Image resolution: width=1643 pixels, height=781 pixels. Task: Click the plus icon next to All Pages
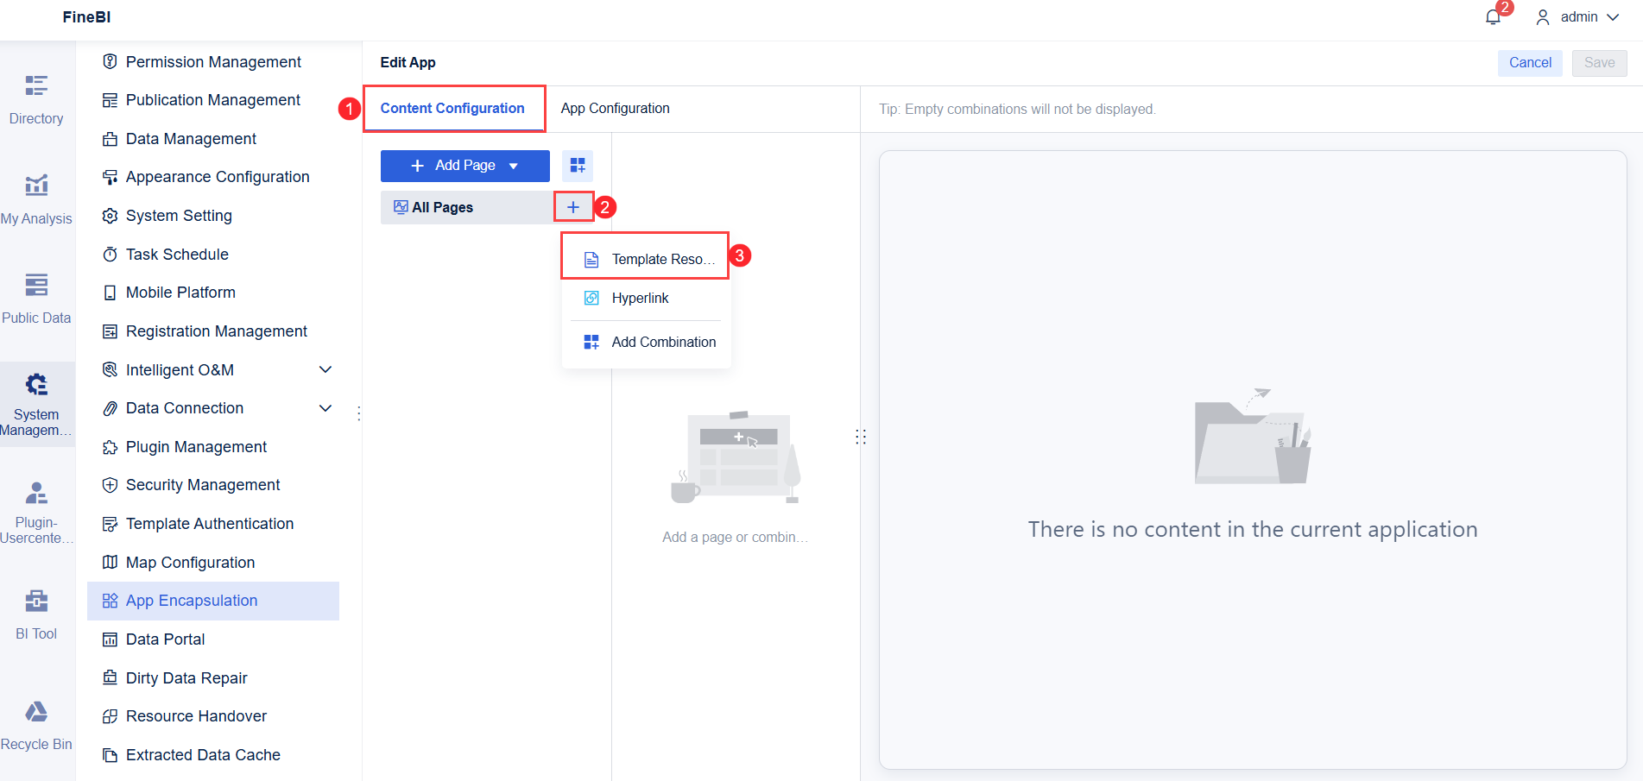point(573,207)
